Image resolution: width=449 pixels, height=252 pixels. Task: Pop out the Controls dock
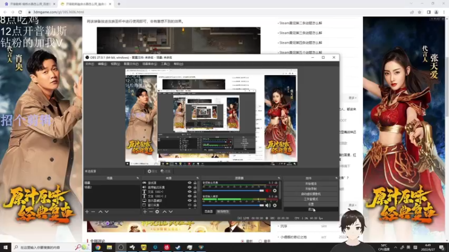[x=336, y=178]
